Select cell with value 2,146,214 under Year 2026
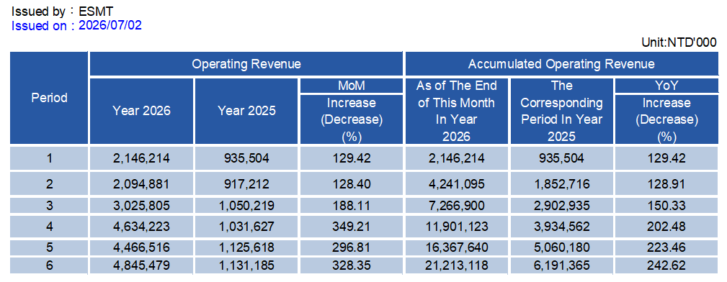Image resolution: width=727 pixels, height=282 pixels. (141, 158)
